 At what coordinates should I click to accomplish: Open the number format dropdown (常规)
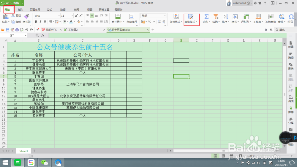point(165,16)
